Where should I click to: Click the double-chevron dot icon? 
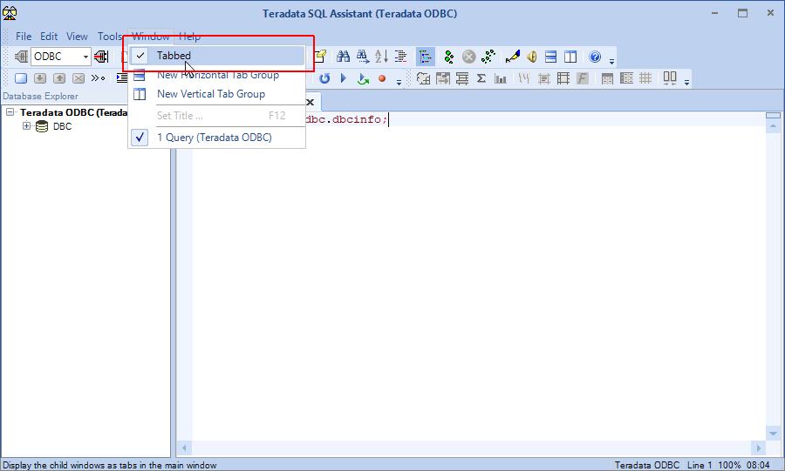coord(98,78)
